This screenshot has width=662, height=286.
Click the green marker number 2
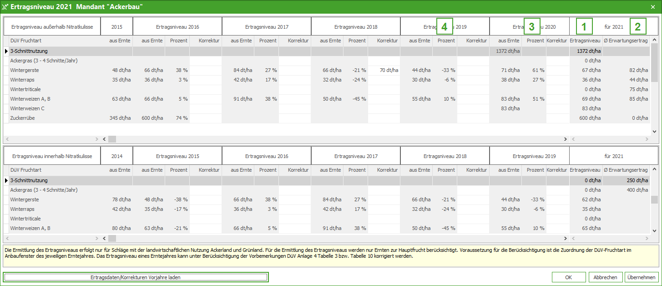point(638,27)
